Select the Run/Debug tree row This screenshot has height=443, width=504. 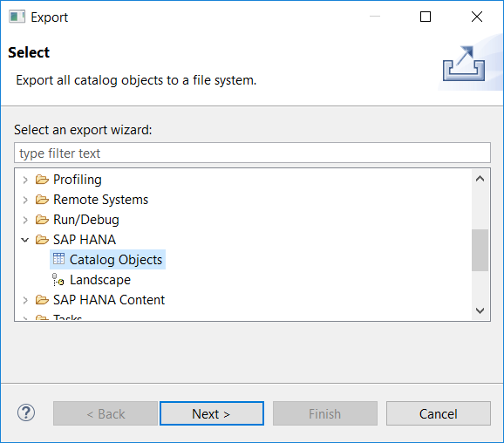[x=86, y=220]
